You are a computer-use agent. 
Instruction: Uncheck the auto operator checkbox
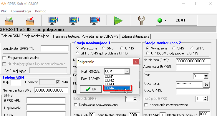[58, 82]
